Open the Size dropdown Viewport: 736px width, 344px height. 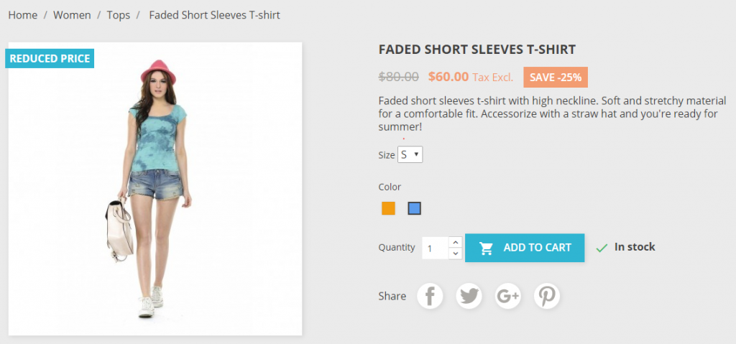coord(410,154)
